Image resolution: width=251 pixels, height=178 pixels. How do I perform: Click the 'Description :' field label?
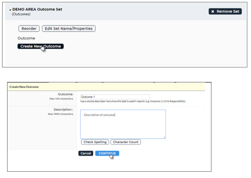click(63, 110)
